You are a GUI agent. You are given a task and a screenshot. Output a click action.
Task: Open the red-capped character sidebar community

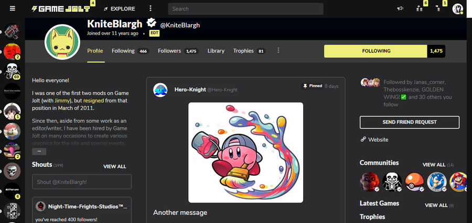12,131
